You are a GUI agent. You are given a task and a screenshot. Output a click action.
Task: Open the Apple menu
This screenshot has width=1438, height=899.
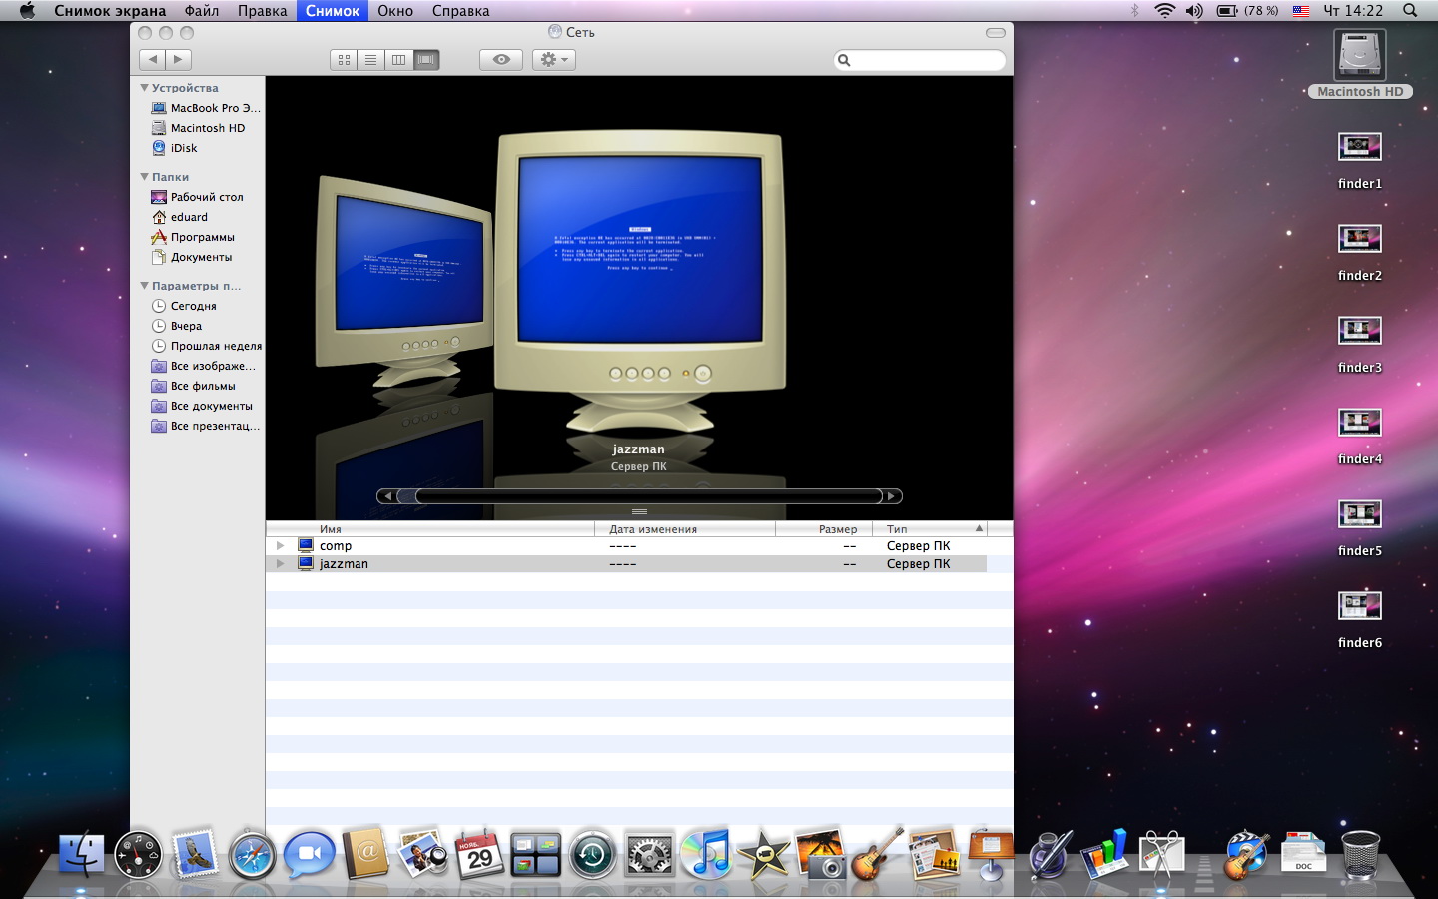(27, 11)
